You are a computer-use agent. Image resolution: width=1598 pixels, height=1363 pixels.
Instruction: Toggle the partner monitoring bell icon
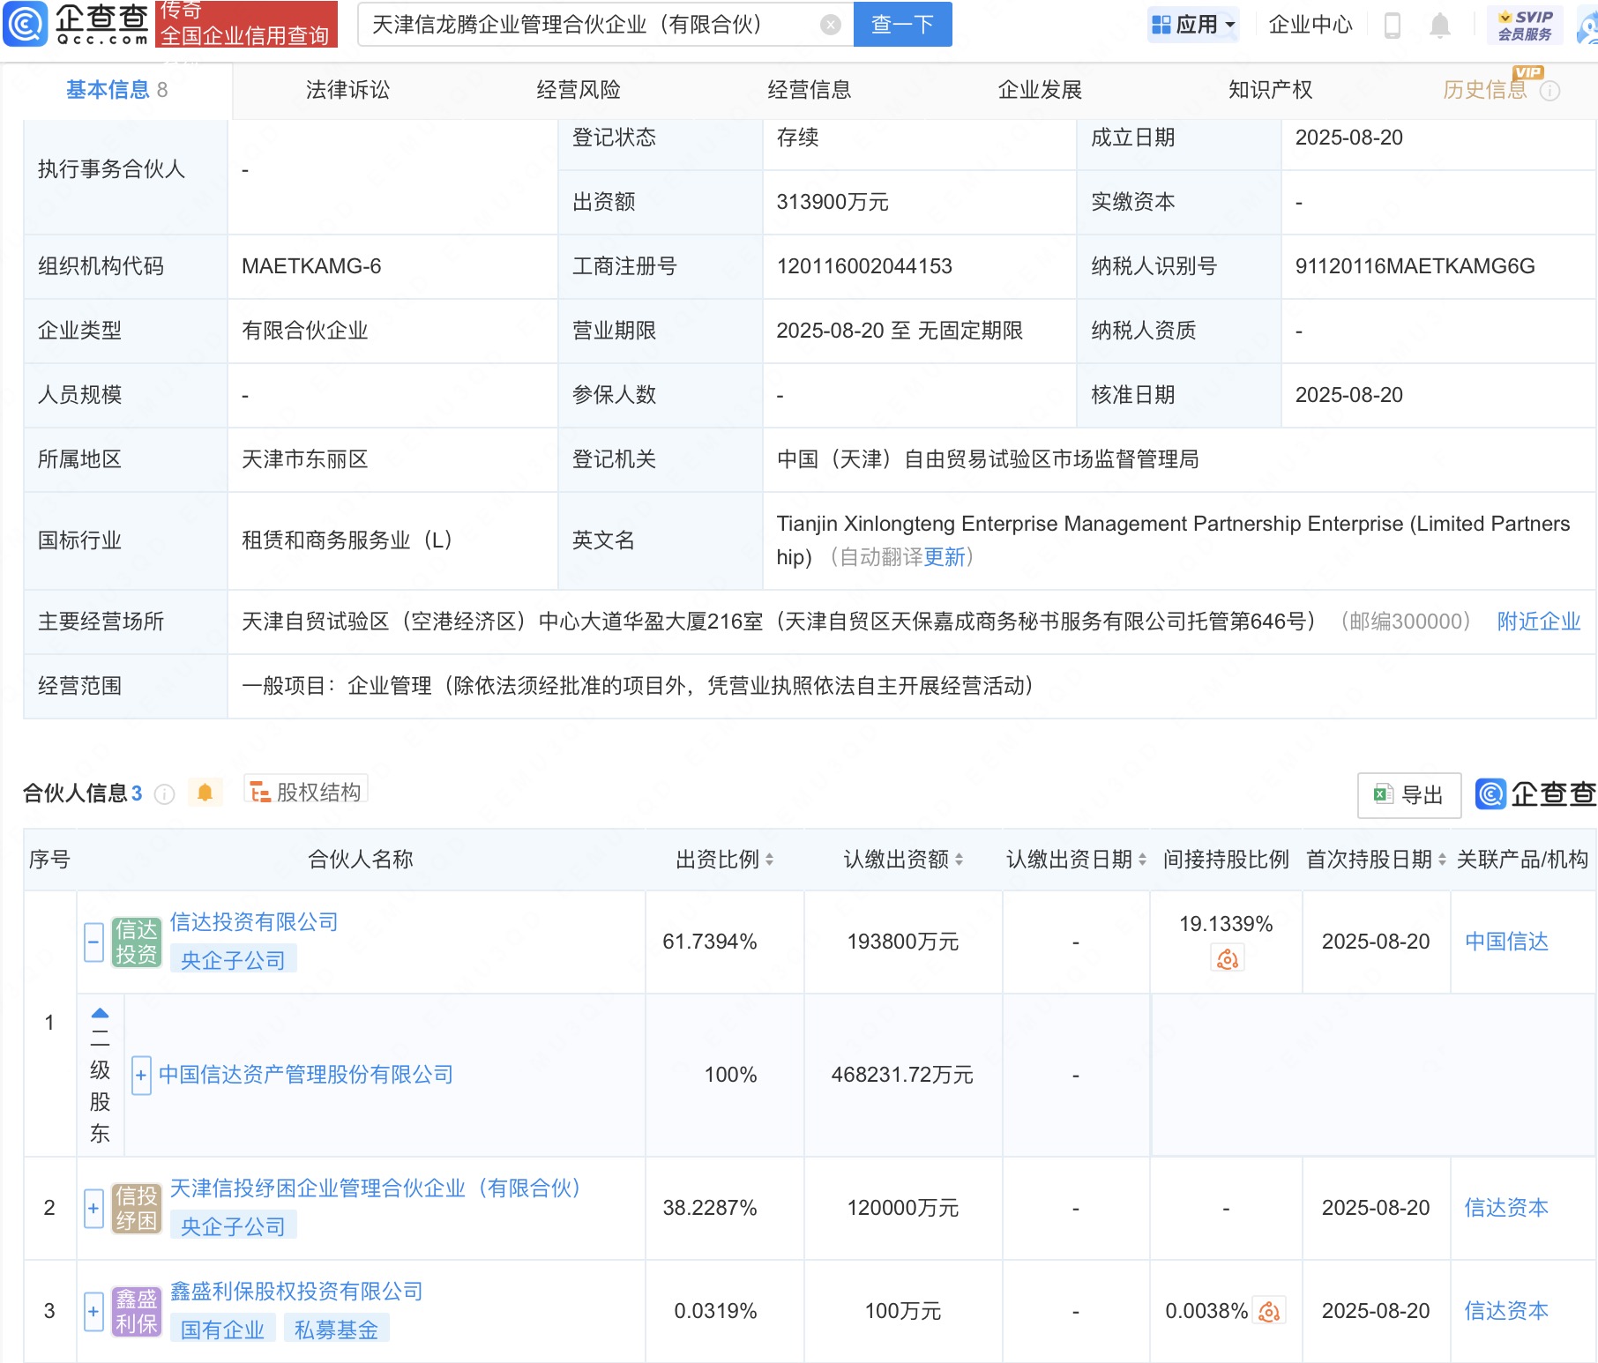(205, 793)
